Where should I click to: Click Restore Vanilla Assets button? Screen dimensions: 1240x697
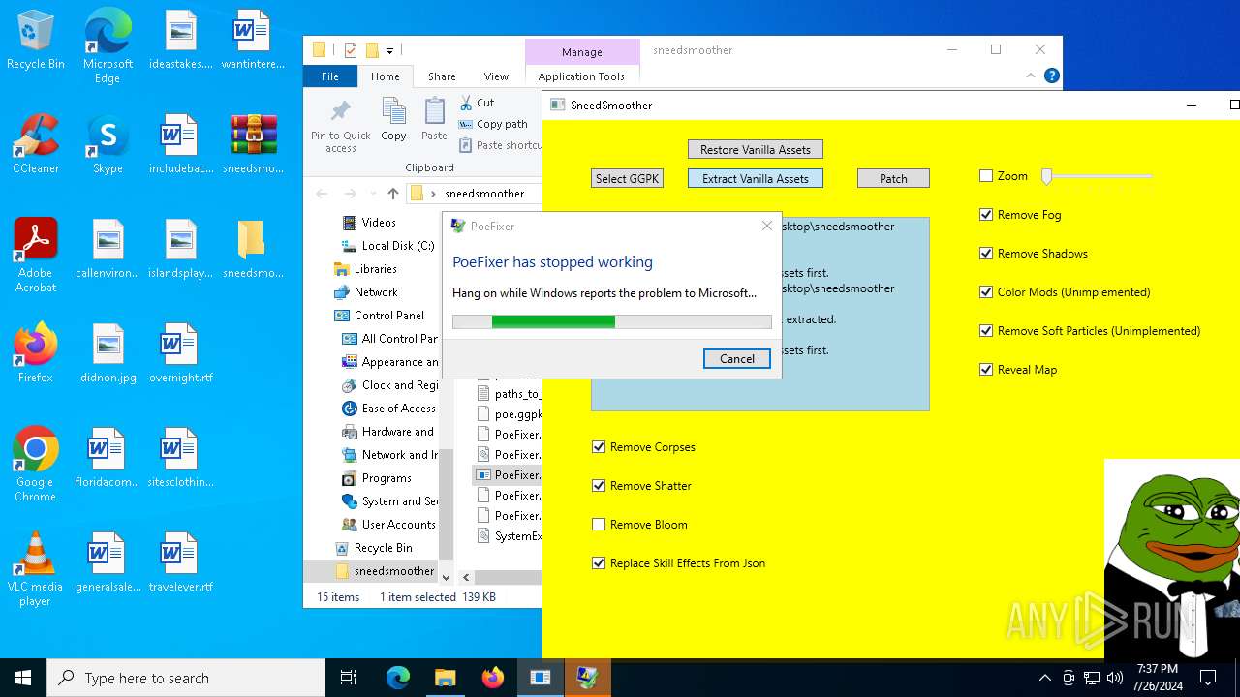[756, 149]
